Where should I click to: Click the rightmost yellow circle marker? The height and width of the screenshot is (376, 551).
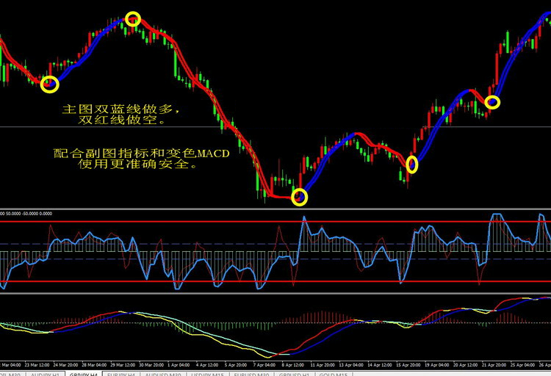coord(492,102)
